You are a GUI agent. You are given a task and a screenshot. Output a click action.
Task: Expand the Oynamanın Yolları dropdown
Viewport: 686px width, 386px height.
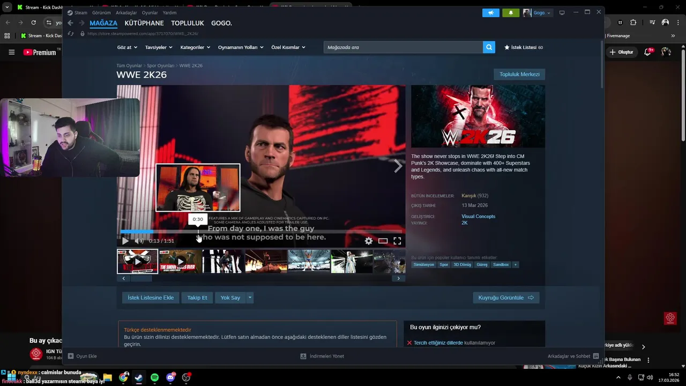(x=241, y=47)
